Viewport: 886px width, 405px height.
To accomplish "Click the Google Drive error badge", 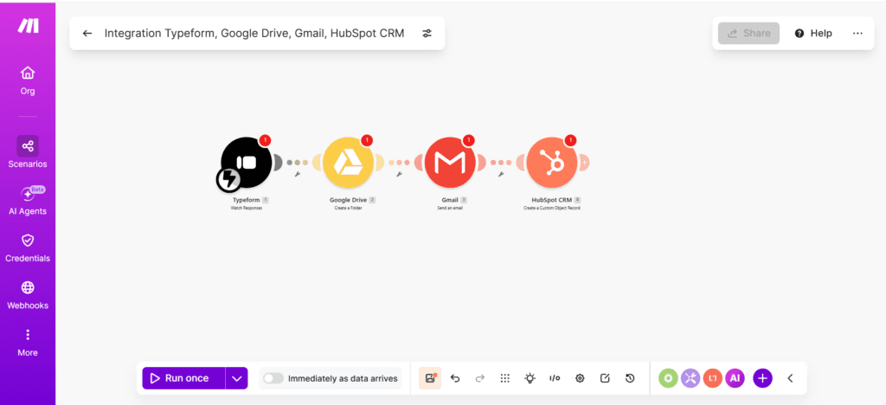I will pos(367,140).
